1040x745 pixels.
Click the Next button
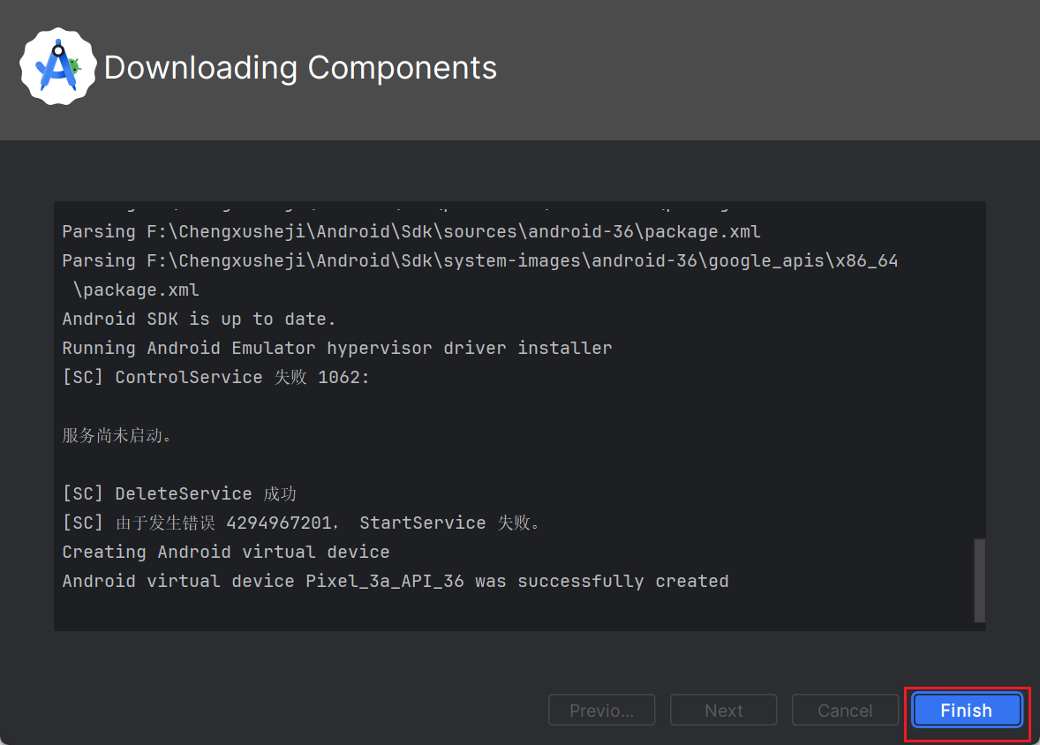tap(724, 711)
